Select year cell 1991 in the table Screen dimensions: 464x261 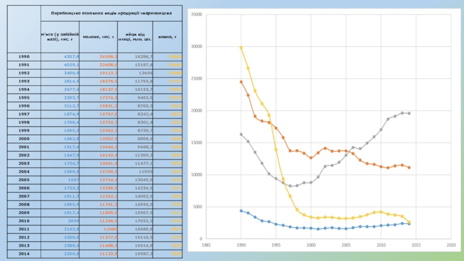coord(24,65)
